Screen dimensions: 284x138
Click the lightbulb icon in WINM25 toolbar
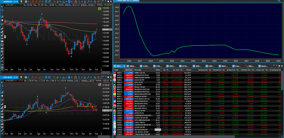click(x=21, y=1)
